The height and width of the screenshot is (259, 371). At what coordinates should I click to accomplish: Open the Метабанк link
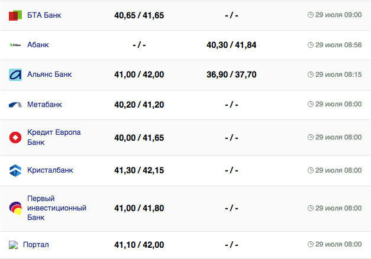coord(44,105)
